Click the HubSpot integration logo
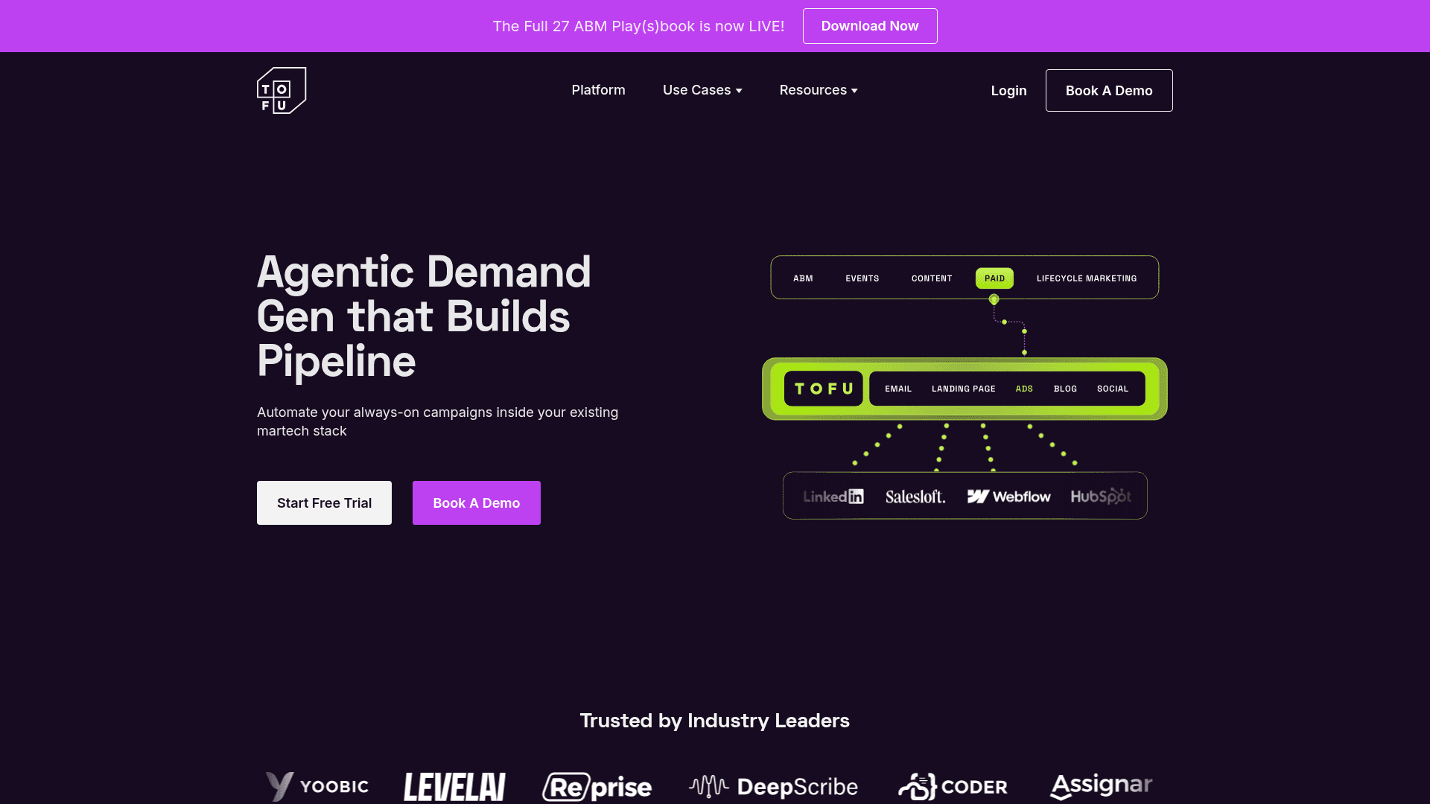The height and width of the screenshot is (804, 1430). tap(1100, 497)
